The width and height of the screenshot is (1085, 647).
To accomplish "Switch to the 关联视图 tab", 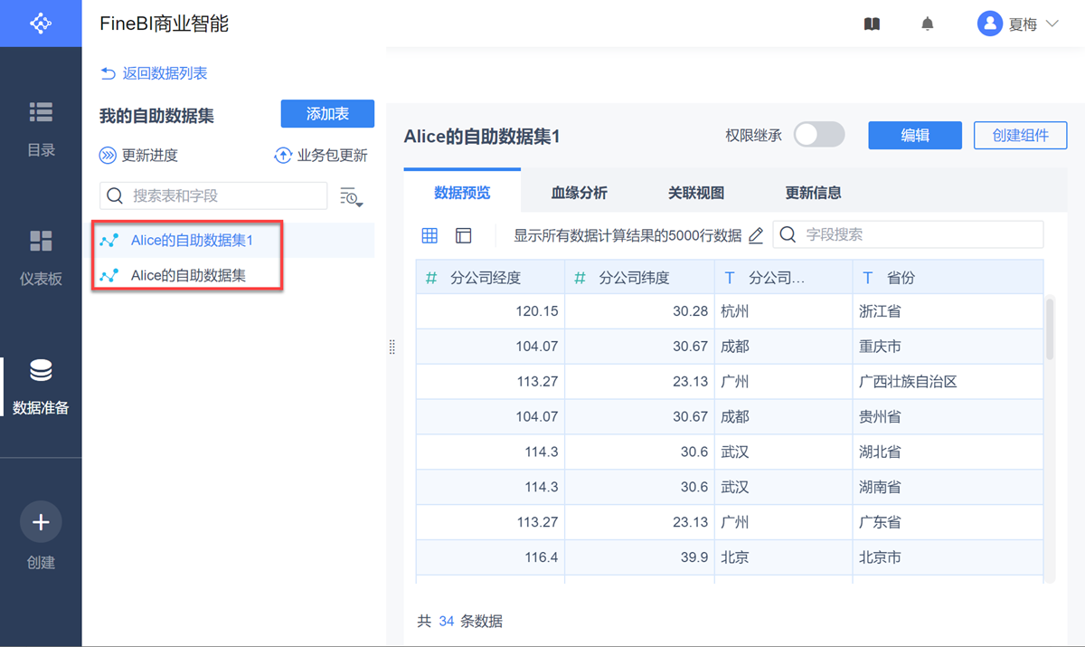I will tap(696, 193).
